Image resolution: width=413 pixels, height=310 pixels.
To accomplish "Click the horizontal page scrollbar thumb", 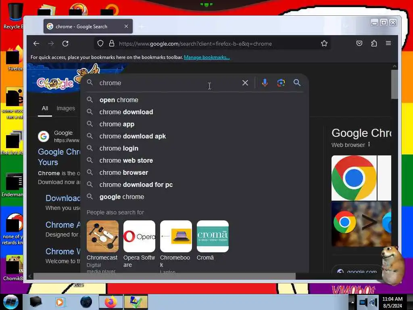I will (x=165, y=276).
